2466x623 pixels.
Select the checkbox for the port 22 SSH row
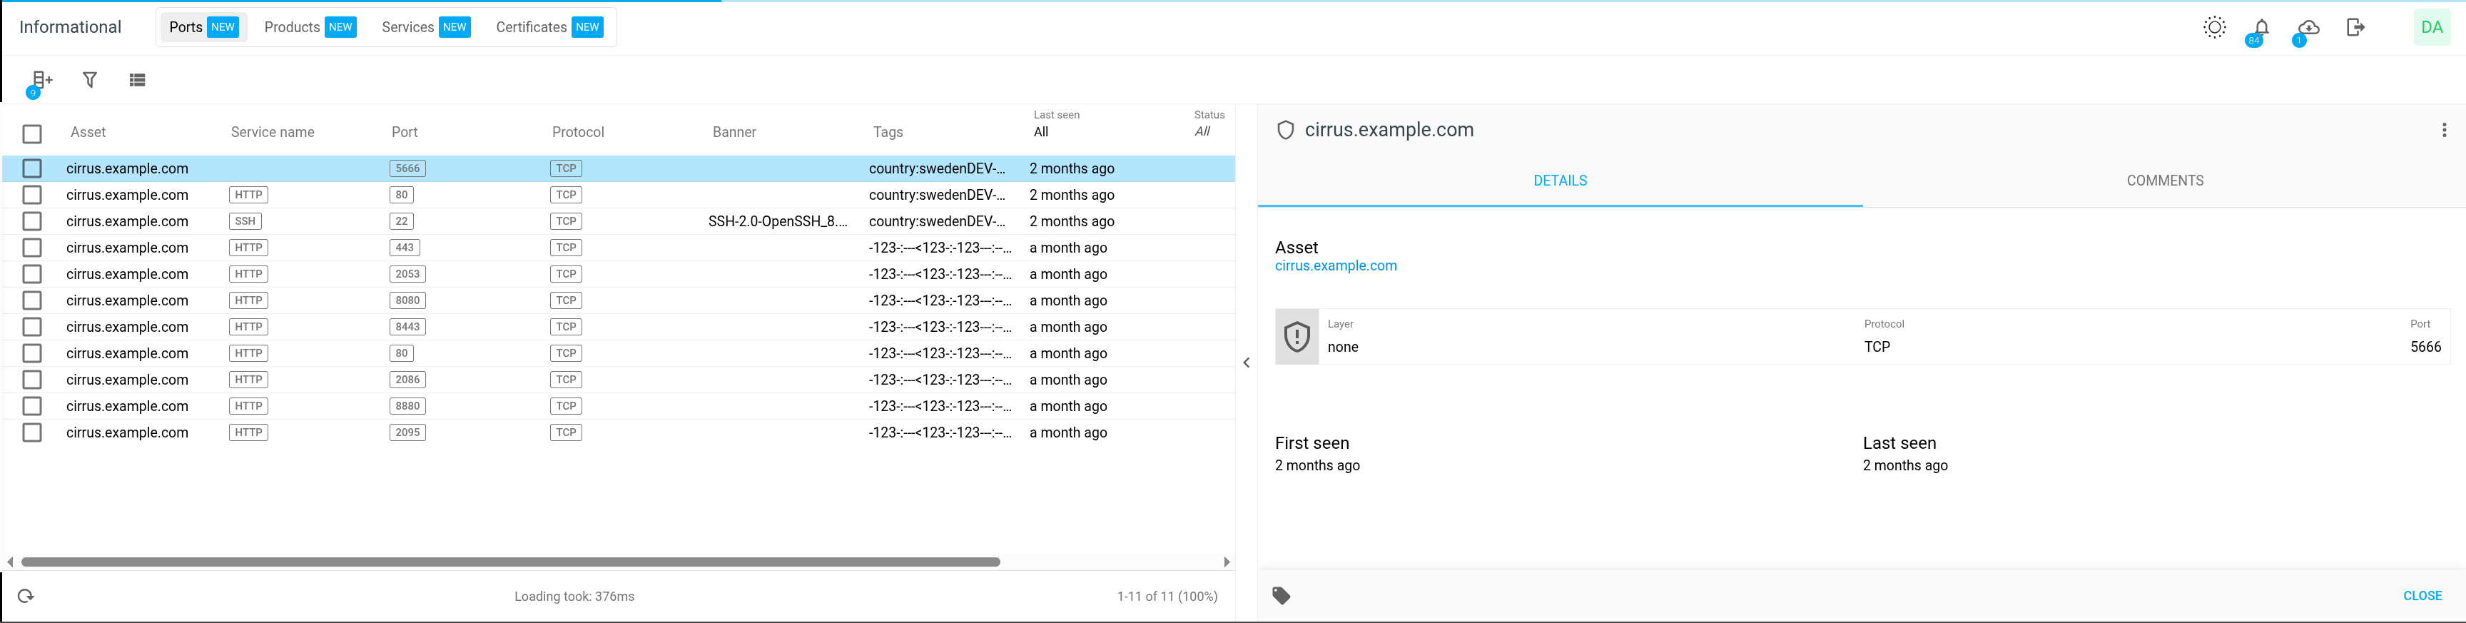pos(33,221)
